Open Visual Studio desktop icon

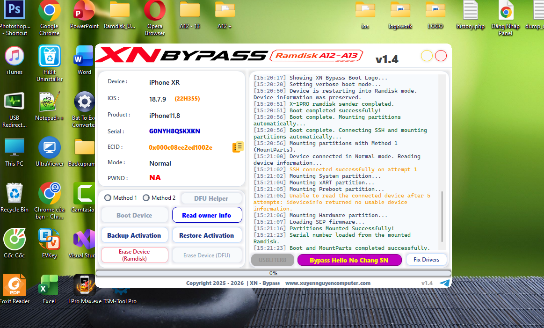coord(83,244)
